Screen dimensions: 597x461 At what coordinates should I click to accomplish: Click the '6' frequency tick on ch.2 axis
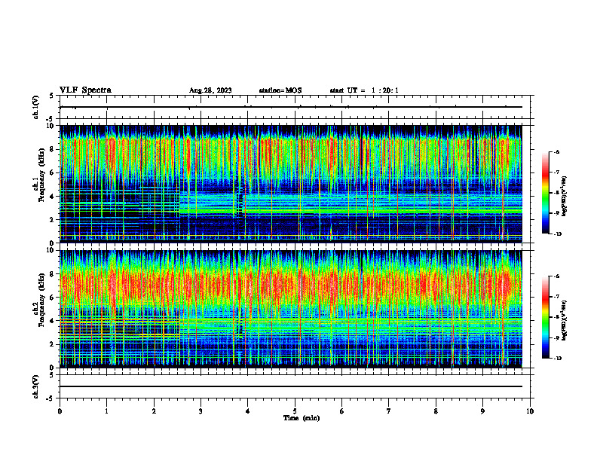pyautogui.click(x=53, y=298)
